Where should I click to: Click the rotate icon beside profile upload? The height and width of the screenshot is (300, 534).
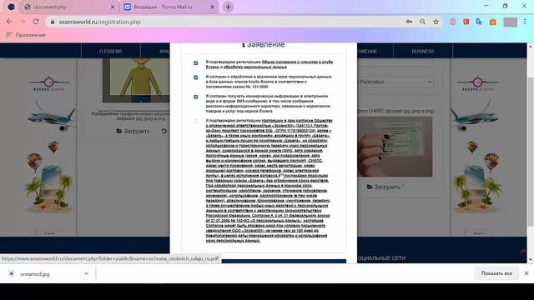click(164, 131)
